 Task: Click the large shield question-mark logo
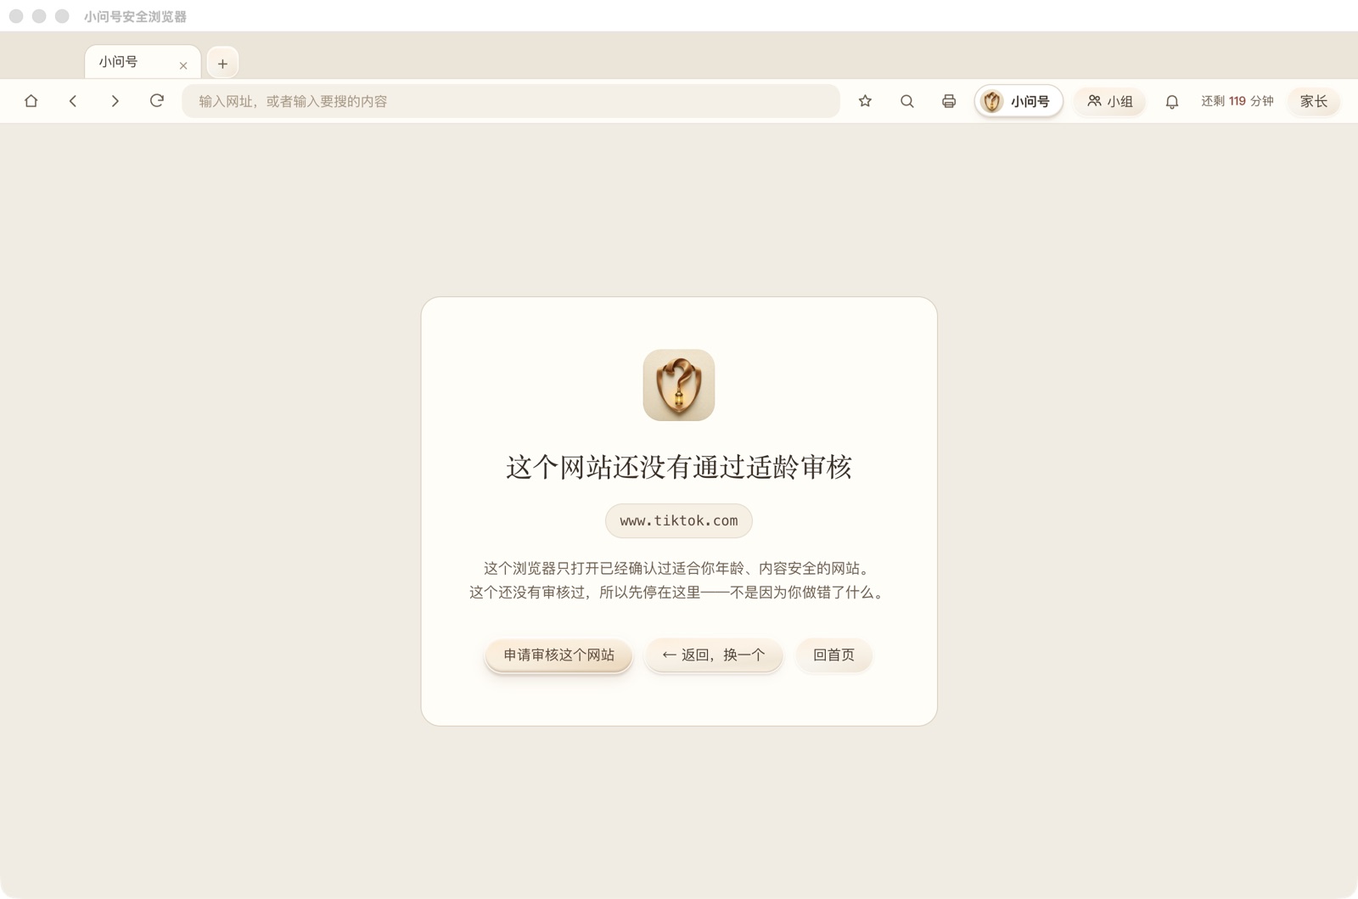[x=679, y=385]
